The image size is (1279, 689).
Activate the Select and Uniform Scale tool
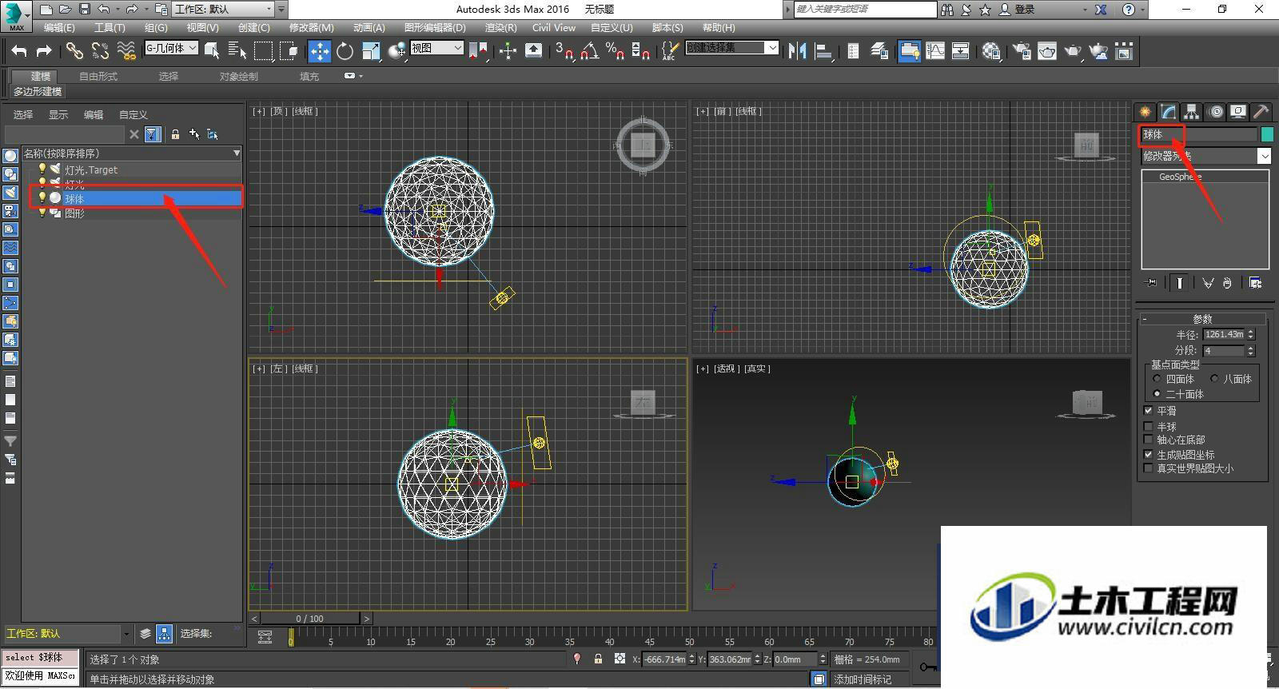[371, 51]
